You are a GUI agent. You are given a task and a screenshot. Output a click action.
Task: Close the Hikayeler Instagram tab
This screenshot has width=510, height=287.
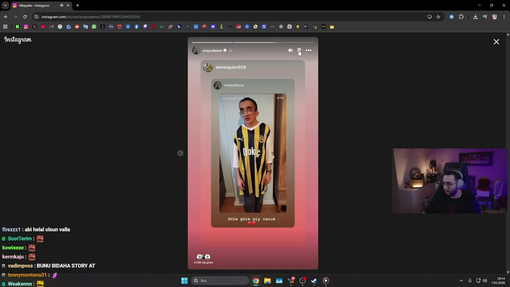click(68, 6)
